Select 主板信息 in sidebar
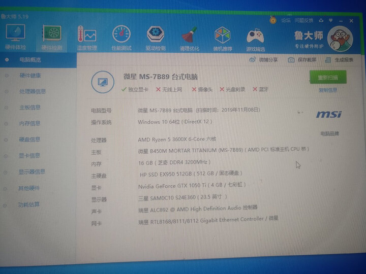 tap(30, 108)
